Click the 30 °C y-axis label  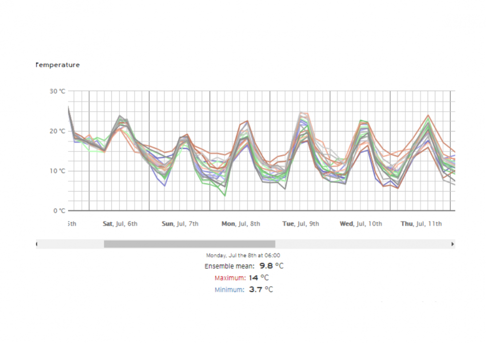[58, 91]
